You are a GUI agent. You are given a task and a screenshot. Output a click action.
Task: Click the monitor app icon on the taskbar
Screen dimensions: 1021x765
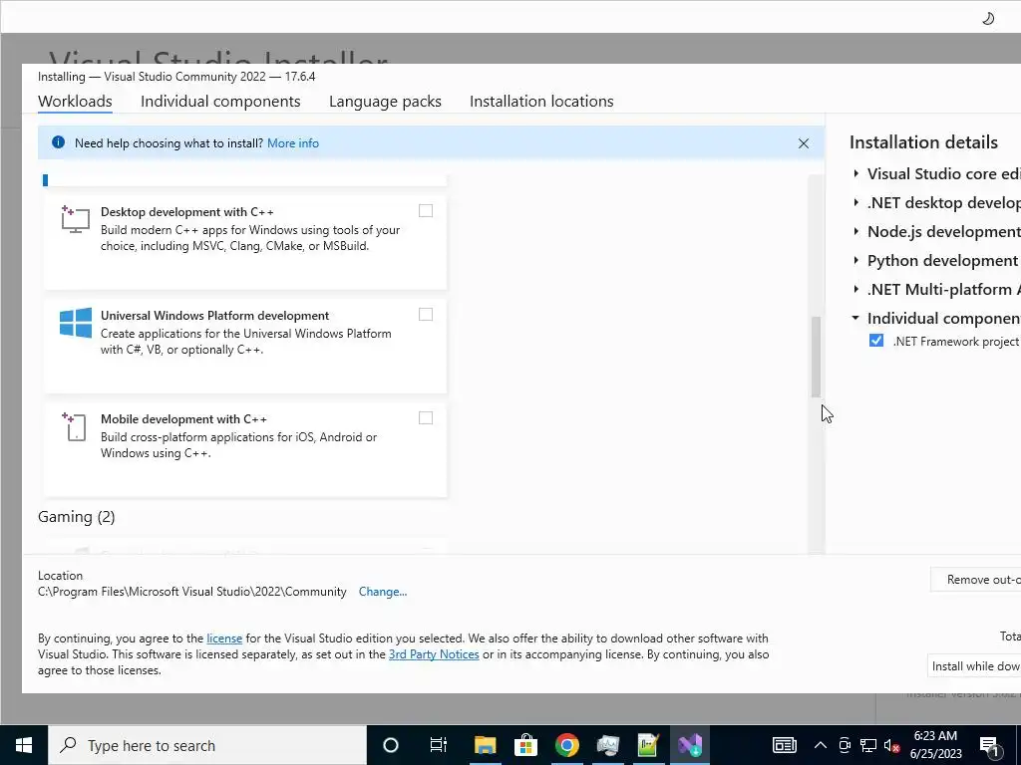[x=607, y=745]
